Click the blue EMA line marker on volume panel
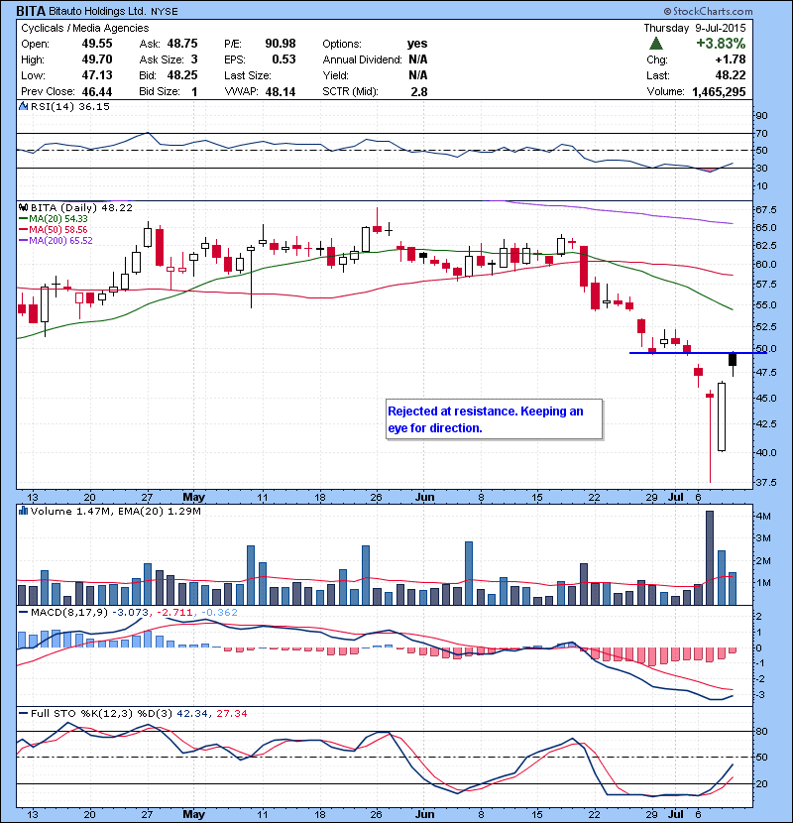 tap(22, 511)
